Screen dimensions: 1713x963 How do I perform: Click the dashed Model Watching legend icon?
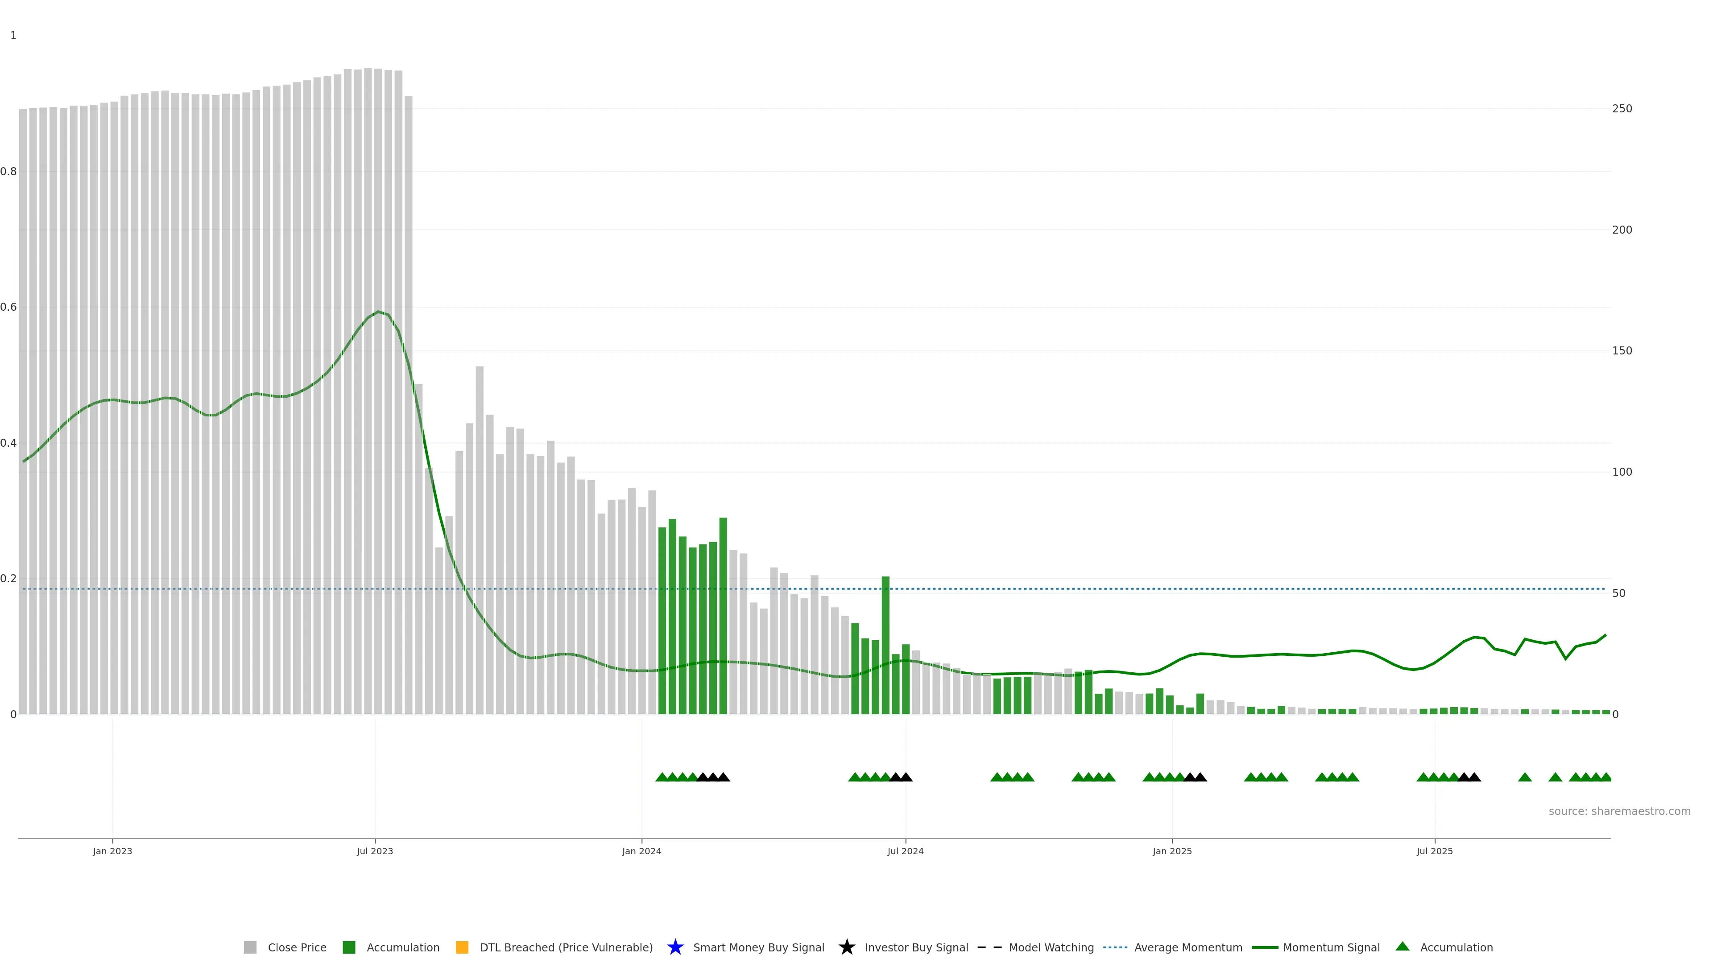989,947
